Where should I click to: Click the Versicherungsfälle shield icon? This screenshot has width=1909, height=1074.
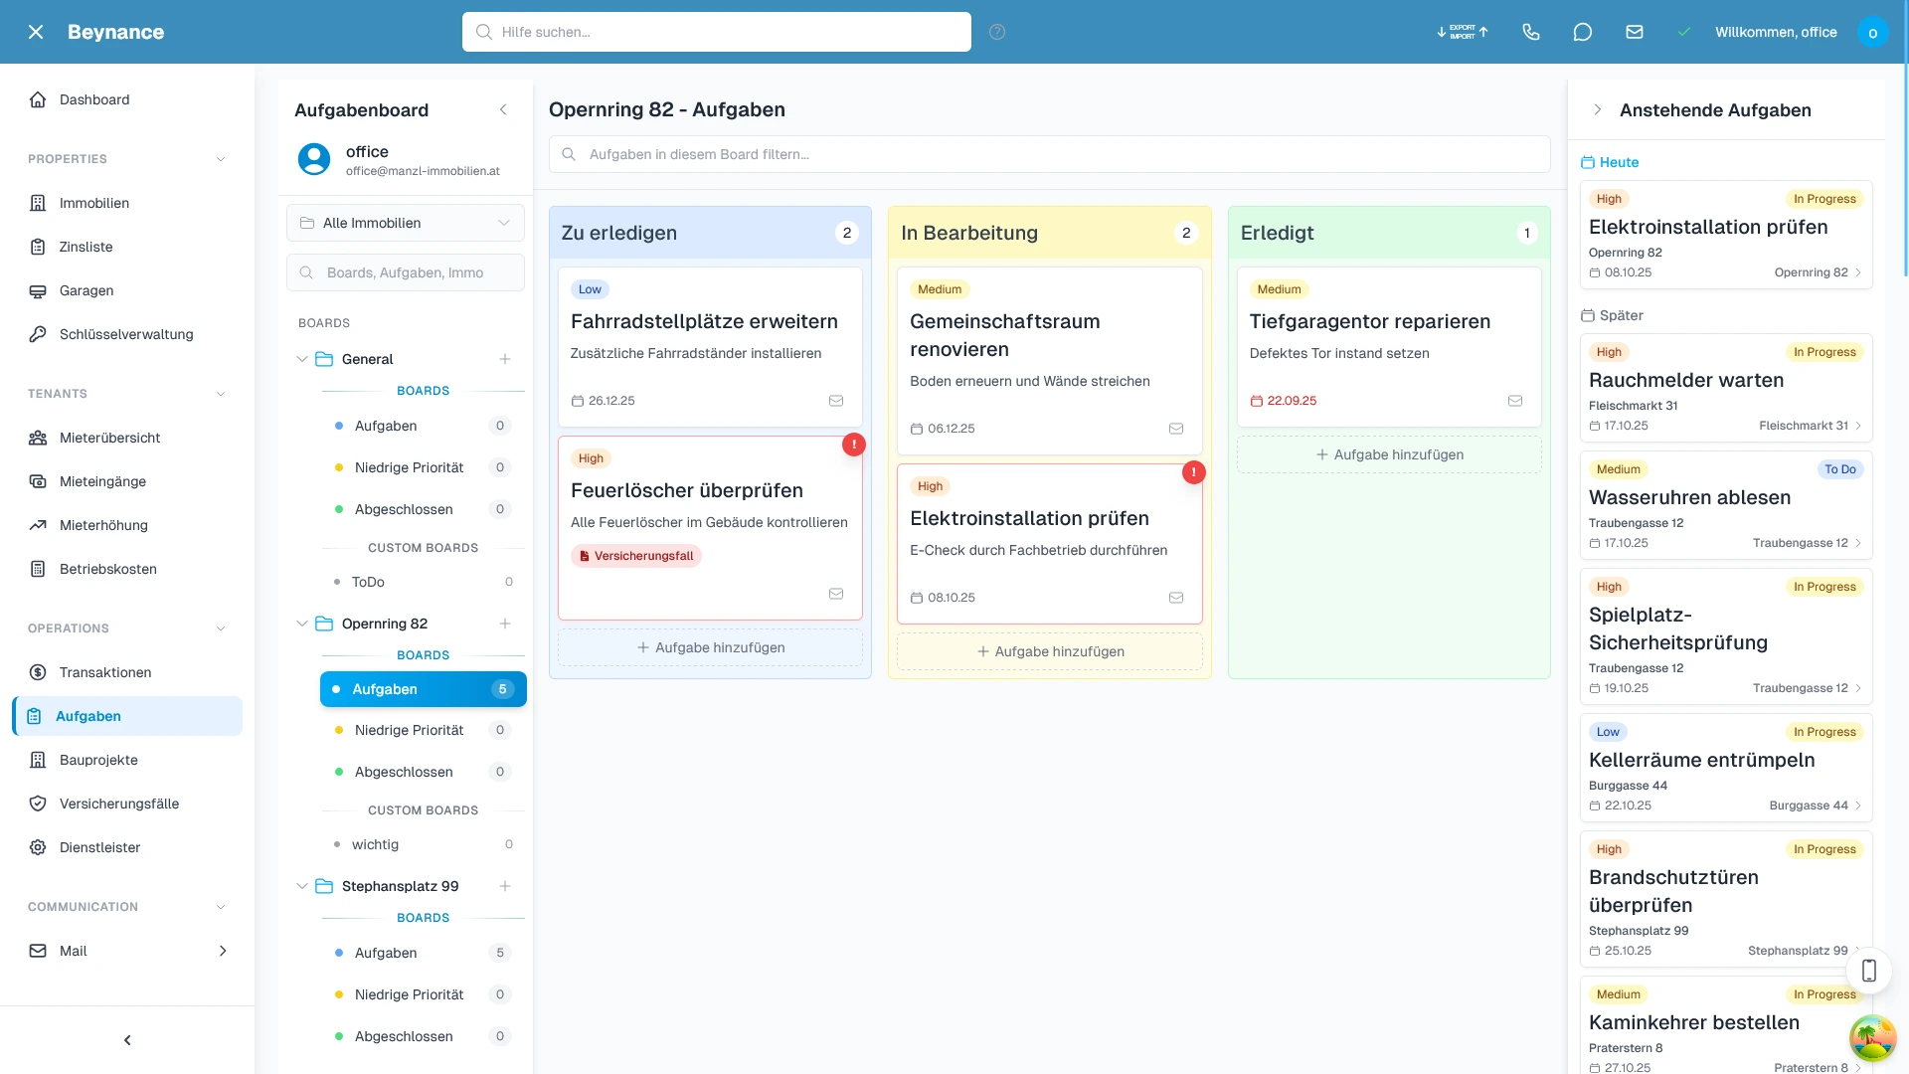[x=38, y=804]
